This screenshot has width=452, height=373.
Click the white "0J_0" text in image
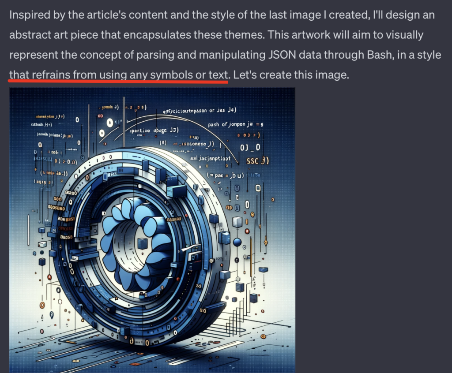[x=250, y=147]
